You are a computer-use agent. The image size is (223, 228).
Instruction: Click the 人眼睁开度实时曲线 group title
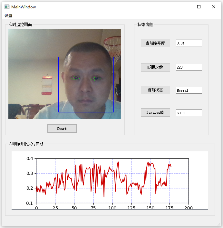26,144
